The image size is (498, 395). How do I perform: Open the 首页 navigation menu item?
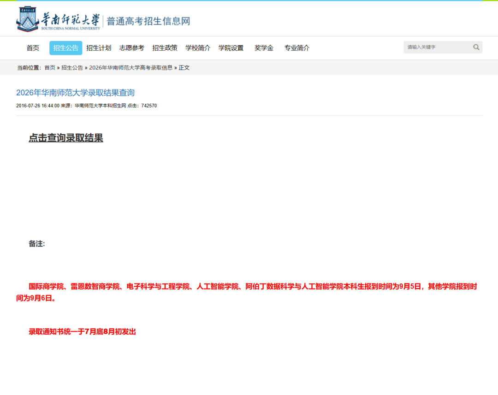point(33,48)
